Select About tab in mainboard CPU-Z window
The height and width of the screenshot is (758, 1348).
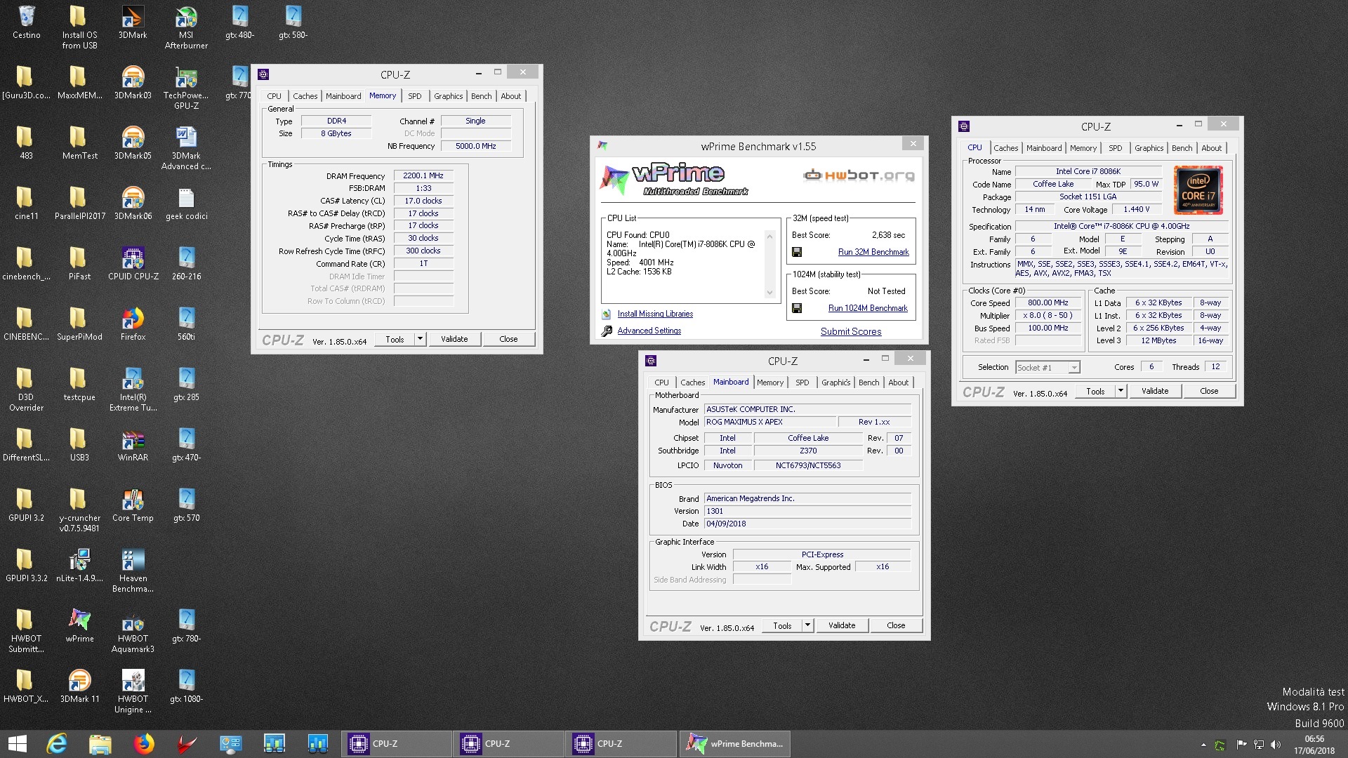tap(898, 383)
